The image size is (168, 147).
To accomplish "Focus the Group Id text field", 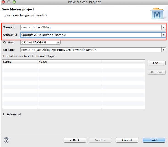I will 91,27.
